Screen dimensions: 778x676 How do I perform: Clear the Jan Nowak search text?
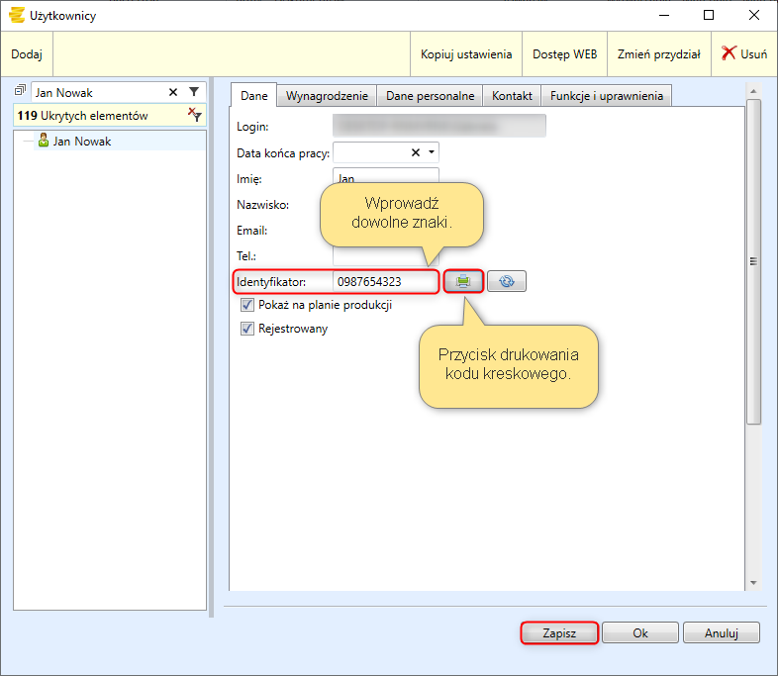(x=173, y=92)
